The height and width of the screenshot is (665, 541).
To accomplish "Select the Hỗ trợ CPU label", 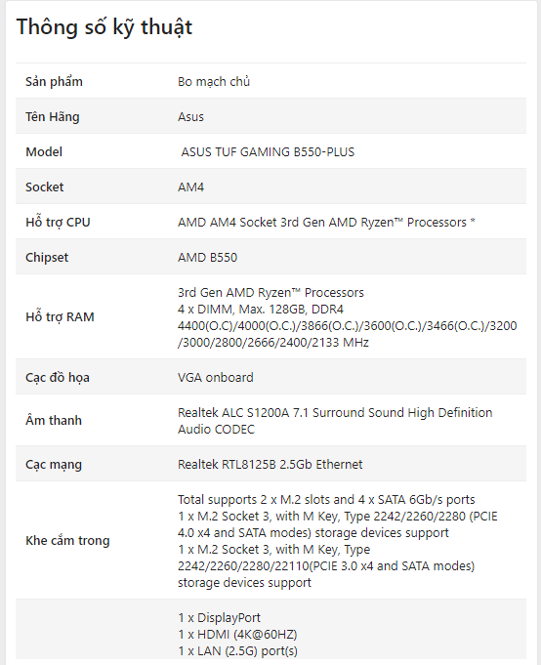I will pos(58,223).
